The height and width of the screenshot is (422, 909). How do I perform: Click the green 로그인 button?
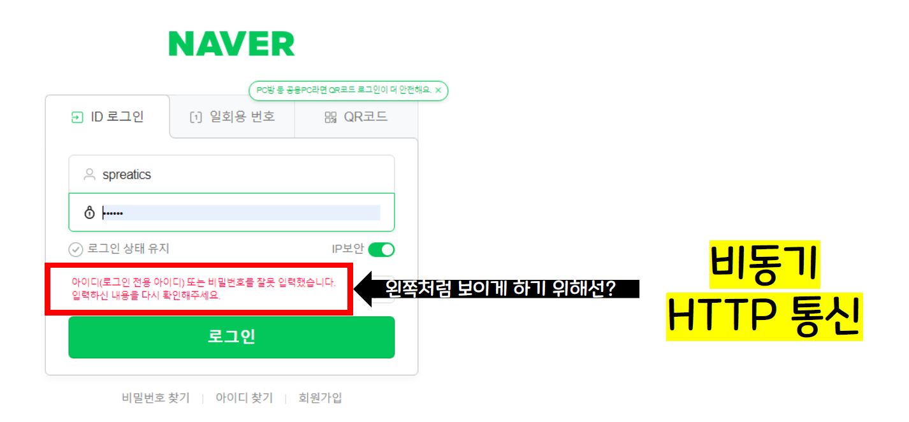(x=231, y=337)
